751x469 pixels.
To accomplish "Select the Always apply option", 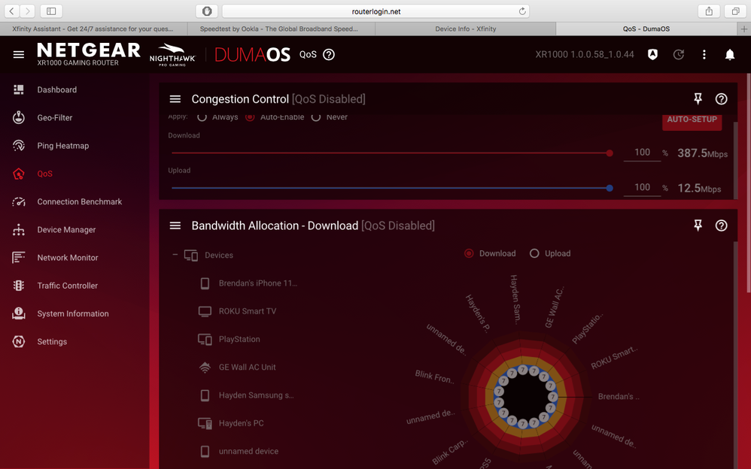I will point(202,116).
